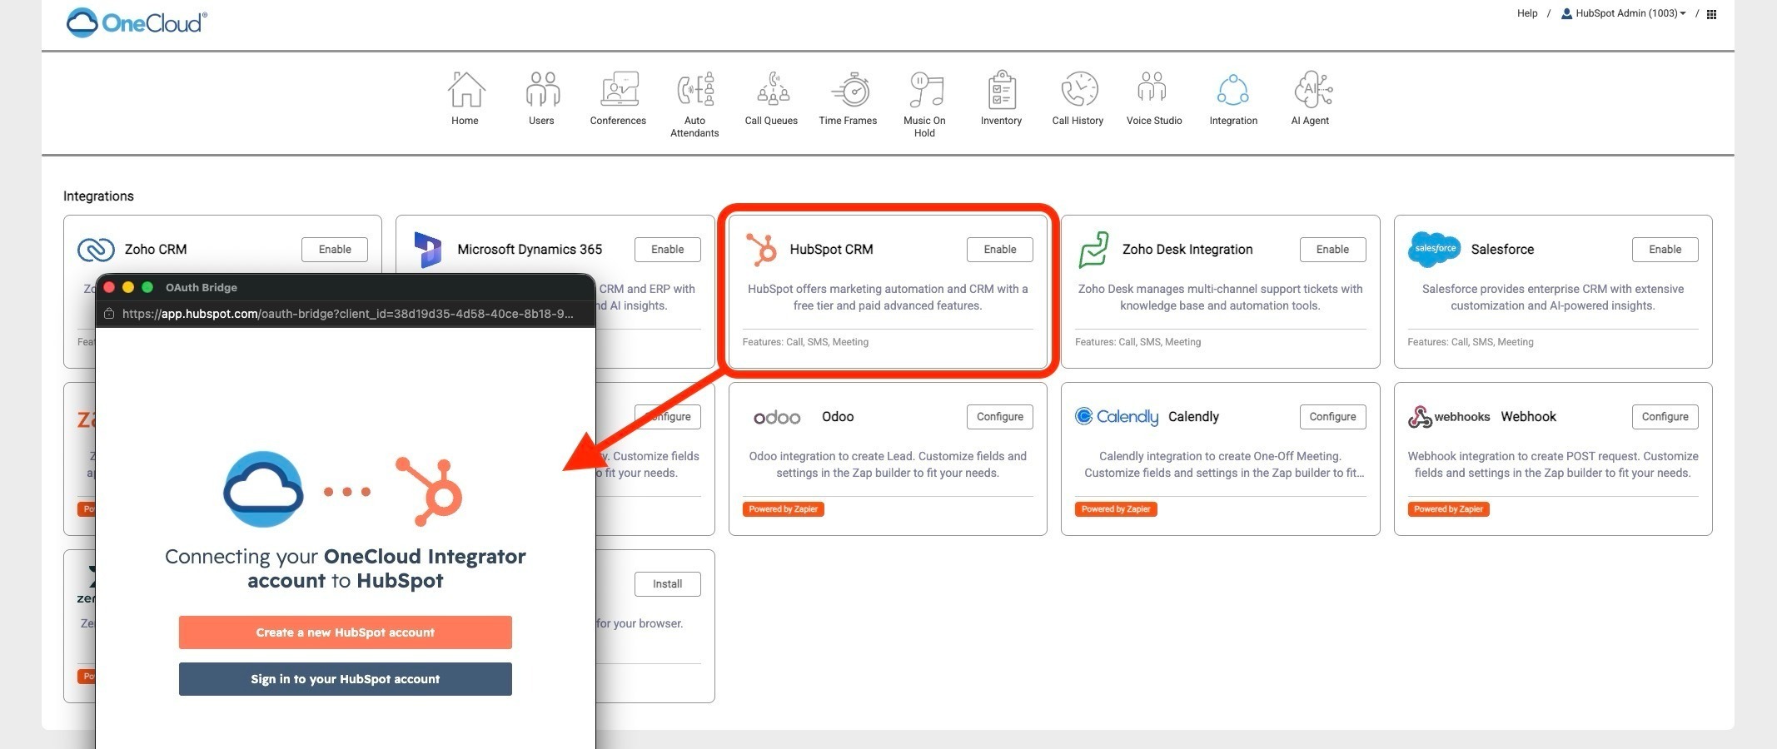
Task: Open the Users section icon
Action: point(542,90)
